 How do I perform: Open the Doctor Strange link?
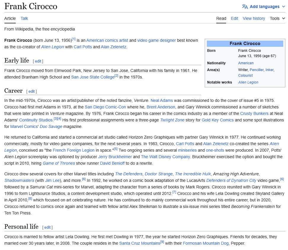coord(159,174)
